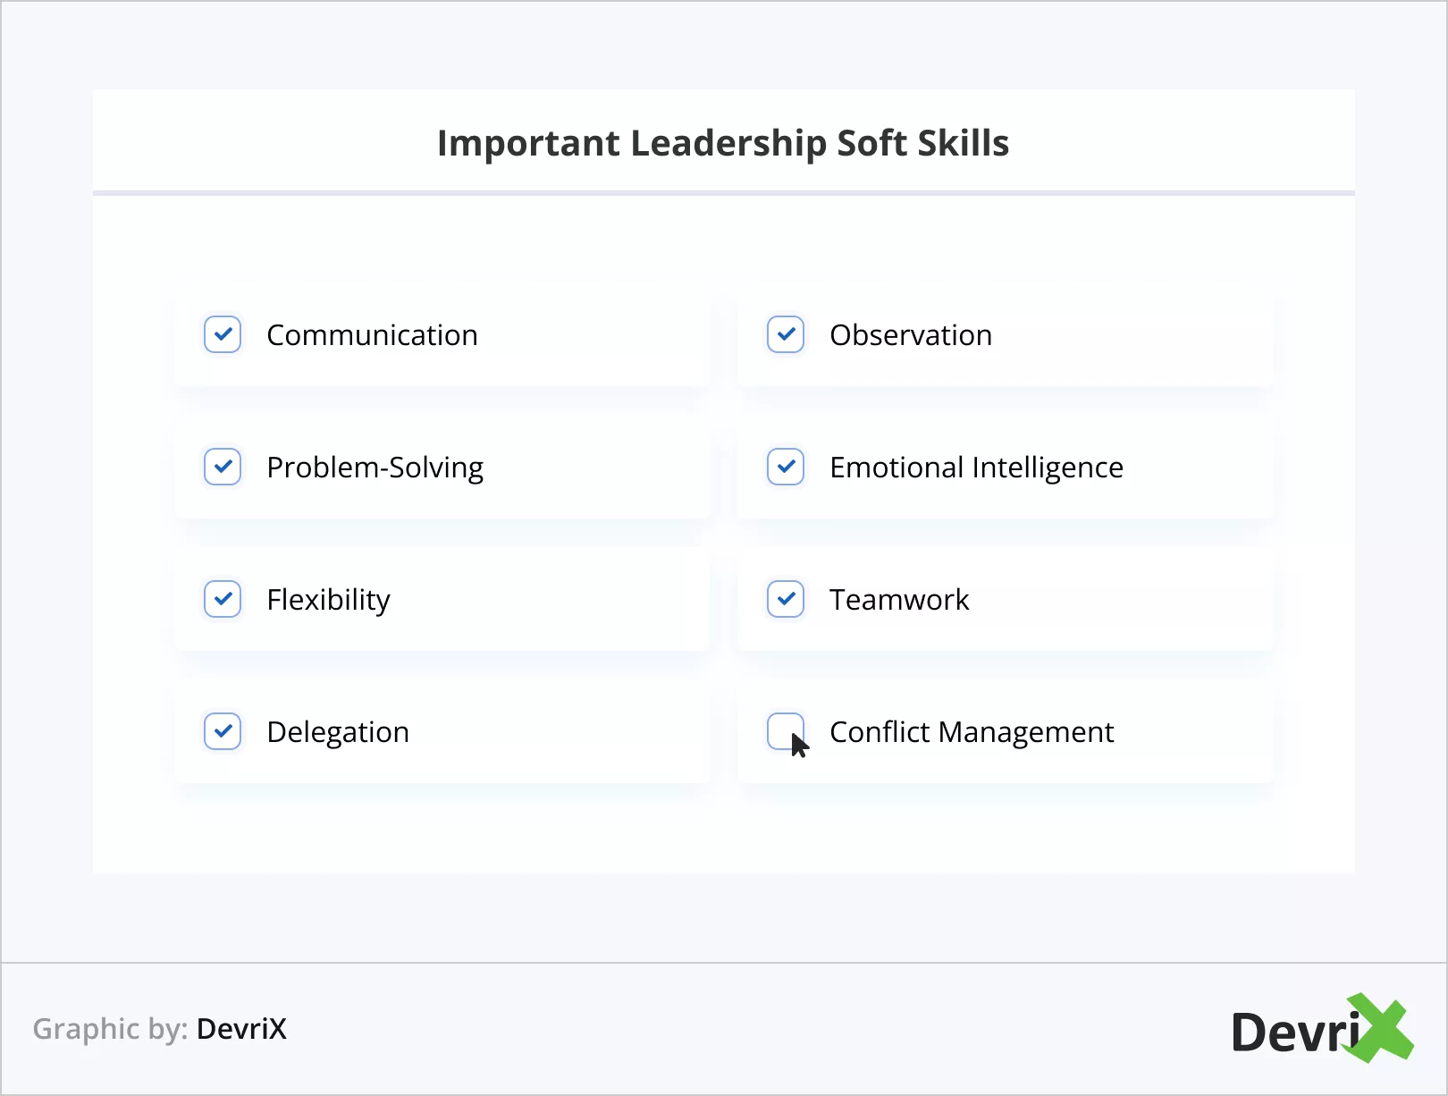The width and height of the screenshot is (1448, 1096).
Task: Click the DevriX credit text link
Action: [241, 1029]
